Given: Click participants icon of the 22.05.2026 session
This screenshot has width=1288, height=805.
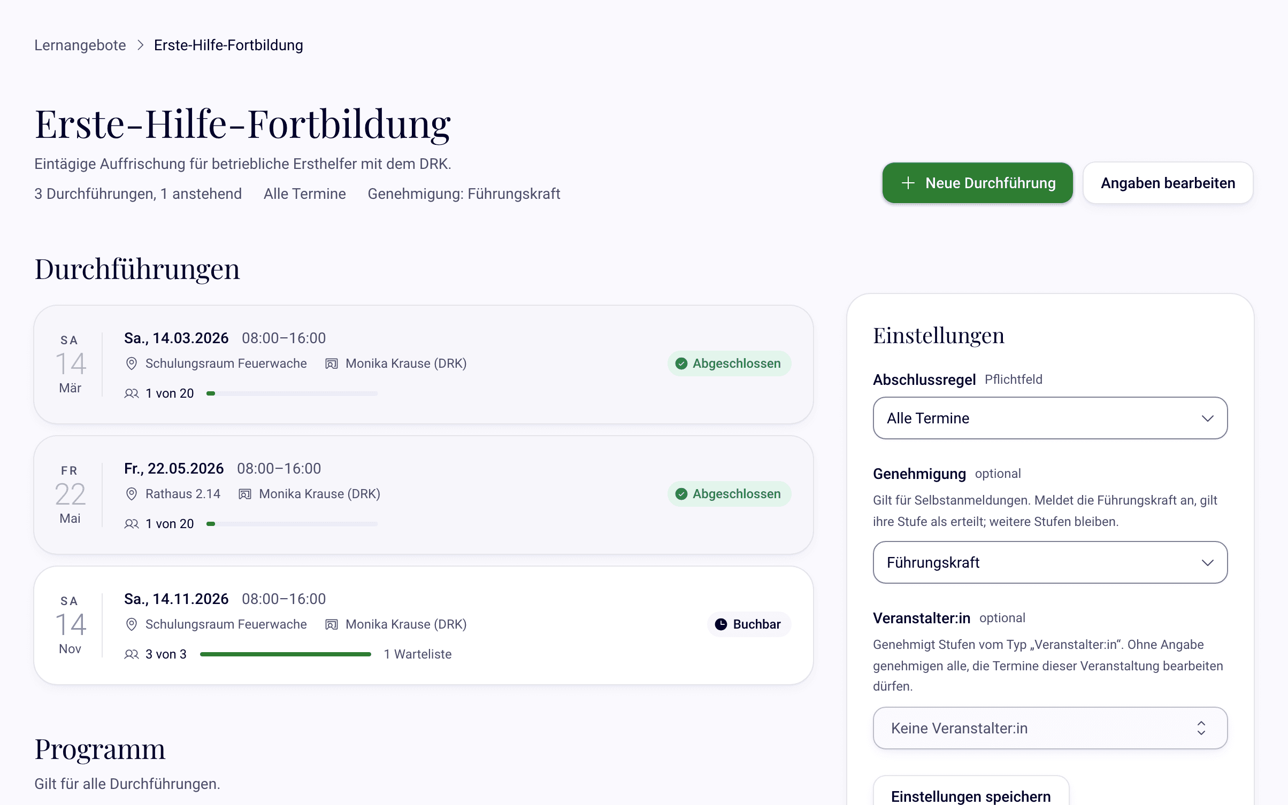Looking at the screenshot, I should coord(131,524).
